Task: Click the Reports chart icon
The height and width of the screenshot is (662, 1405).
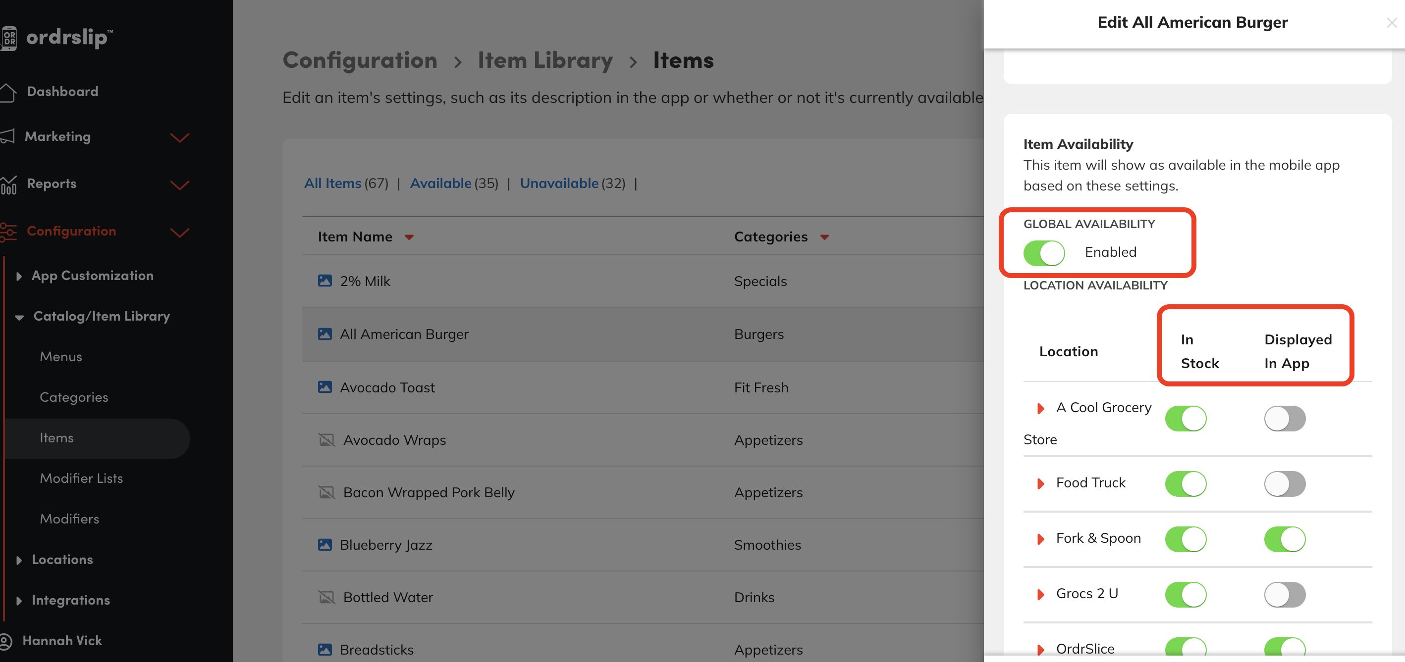Action: coord(7,184)
